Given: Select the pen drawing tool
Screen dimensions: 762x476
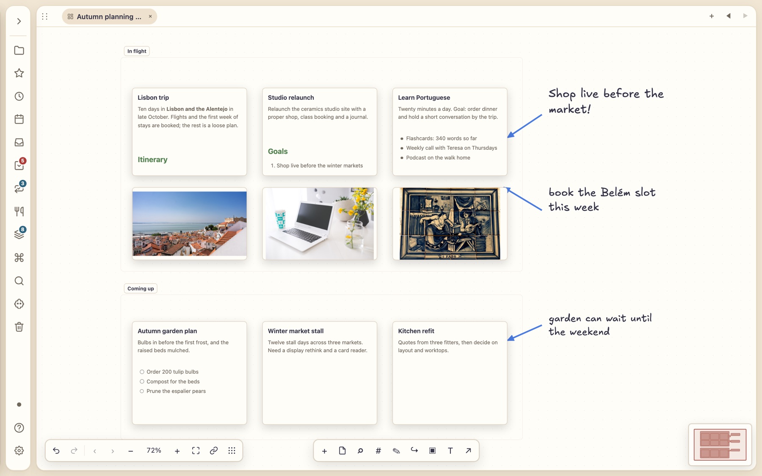Looking at the screenshot, I should point(396,451).
